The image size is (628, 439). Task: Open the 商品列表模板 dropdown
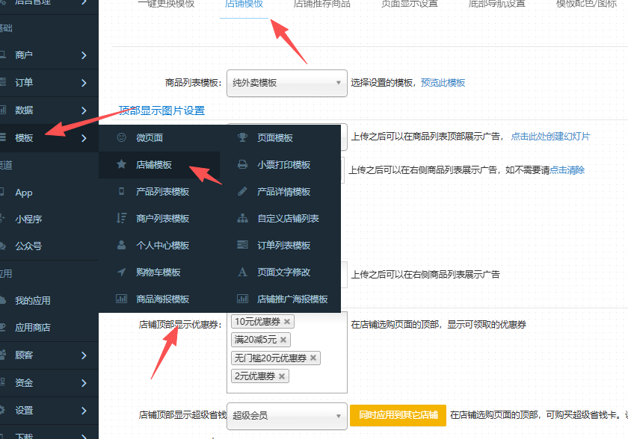point(287,83)
